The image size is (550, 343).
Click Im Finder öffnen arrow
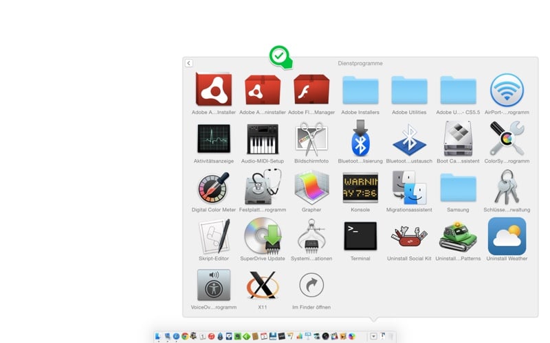(311, 285)
